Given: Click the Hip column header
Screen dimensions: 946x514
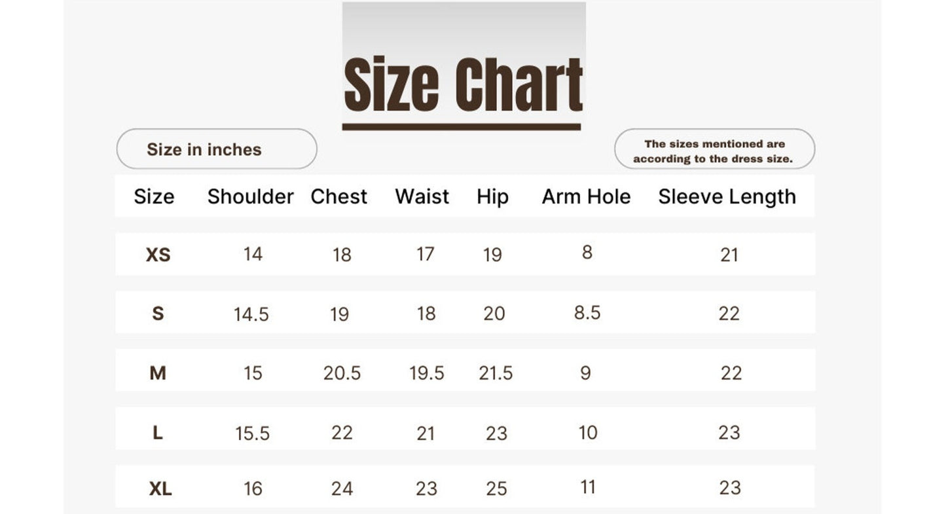Looking at the screenshot, I should [x=492, y=197].
